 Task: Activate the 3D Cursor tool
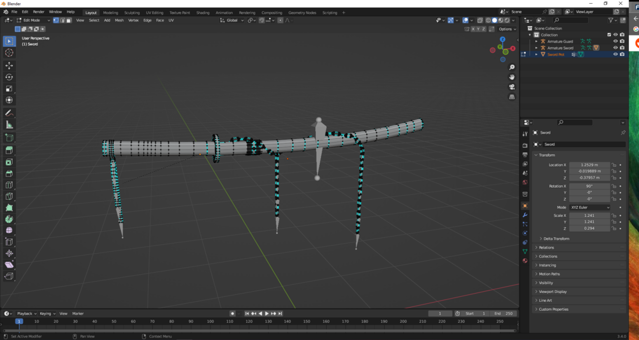[9, 53]
